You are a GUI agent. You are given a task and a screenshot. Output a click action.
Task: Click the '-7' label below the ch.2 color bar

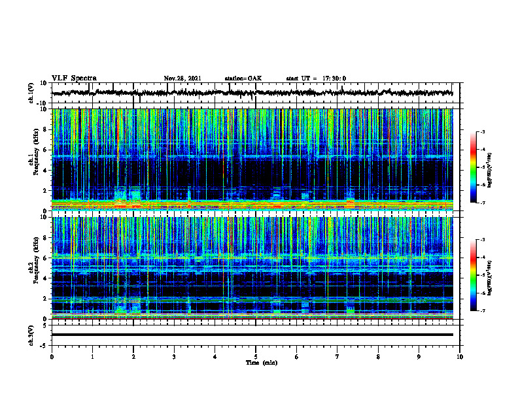[x=483, y=311]
